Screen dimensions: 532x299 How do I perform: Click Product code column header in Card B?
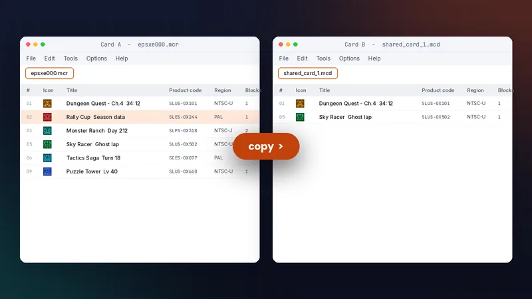click(x=438, y=90)
